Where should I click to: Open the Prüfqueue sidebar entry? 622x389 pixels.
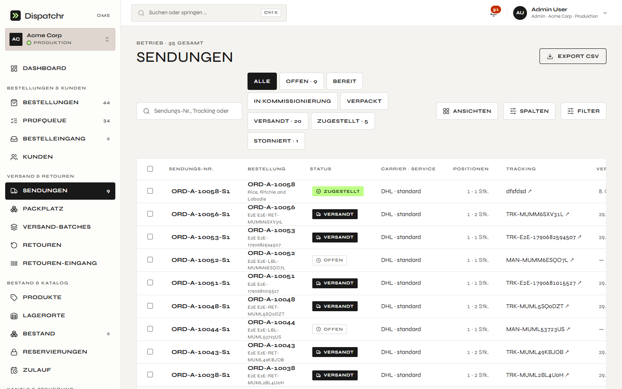click(x=60, y=121)
